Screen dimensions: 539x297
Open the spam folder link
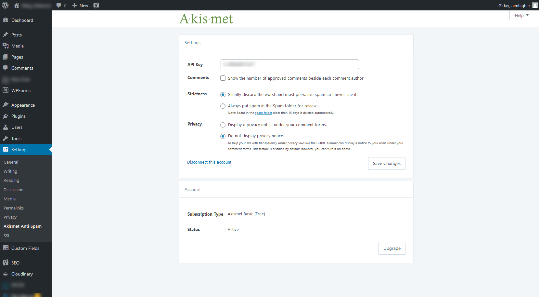click(x=263, y=113)
